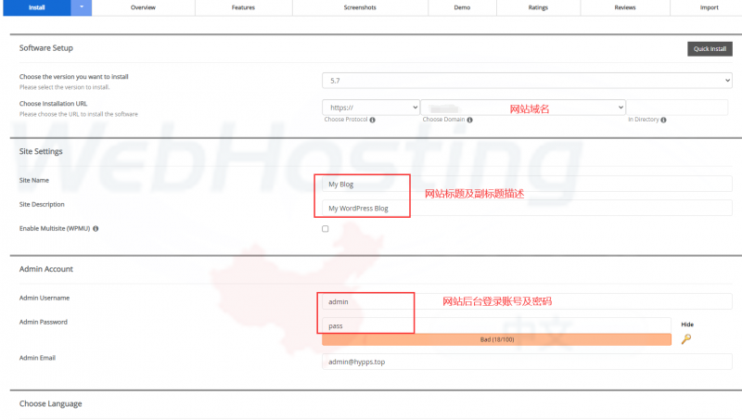The width and height of the screenshot is (742, 420).
Task: Click info icon next to In Directory
Action: point(664,120)
